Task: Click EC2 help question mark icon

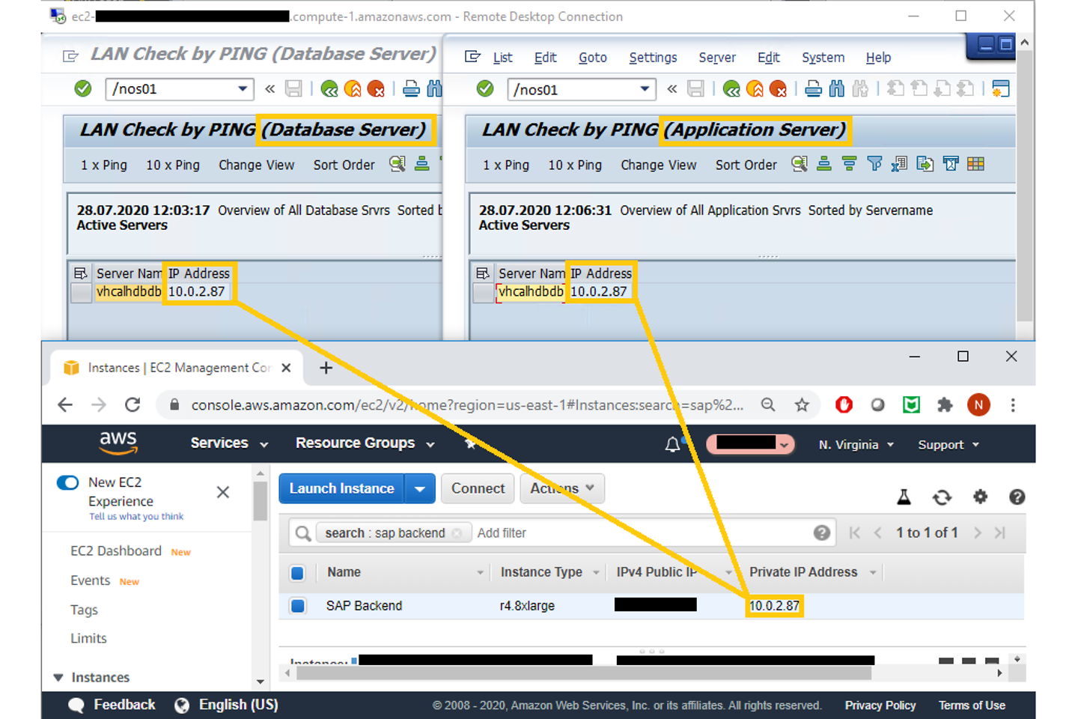Action: click(x=1017, y=497)
